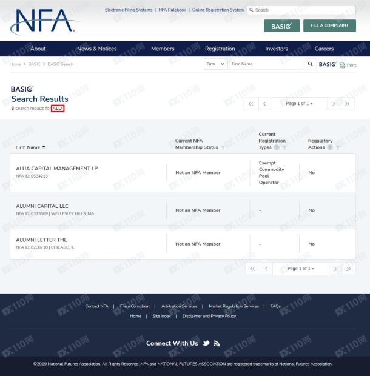Open top Page 1 of 1 dropdown

299,104
